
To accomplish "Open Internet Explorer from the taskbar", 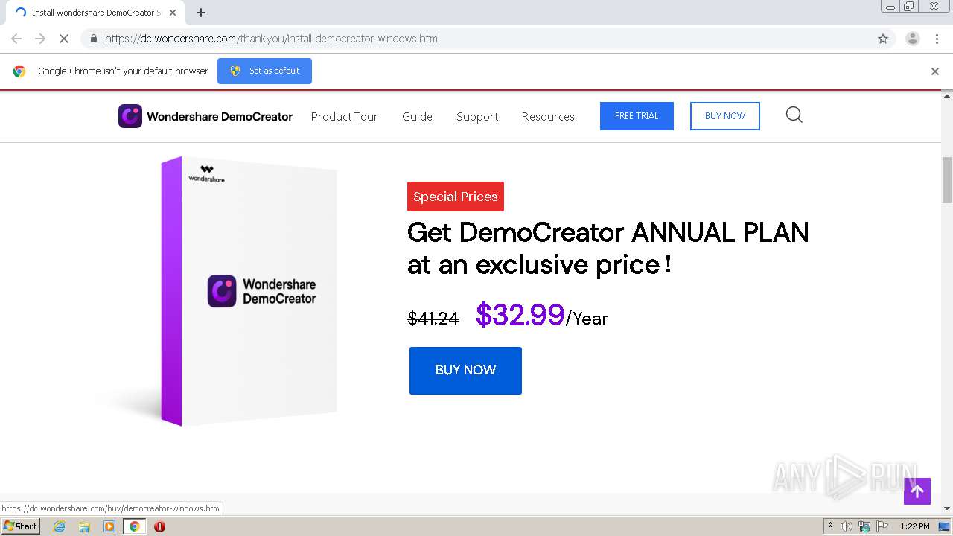I will [59, 526].
